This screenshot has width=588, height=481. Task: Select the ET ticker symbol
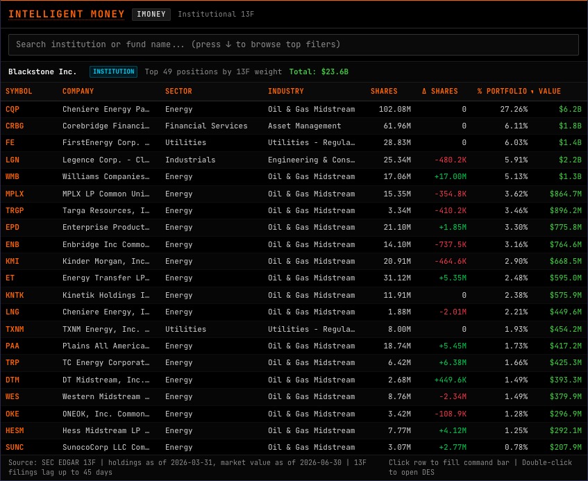pos(10,278)
